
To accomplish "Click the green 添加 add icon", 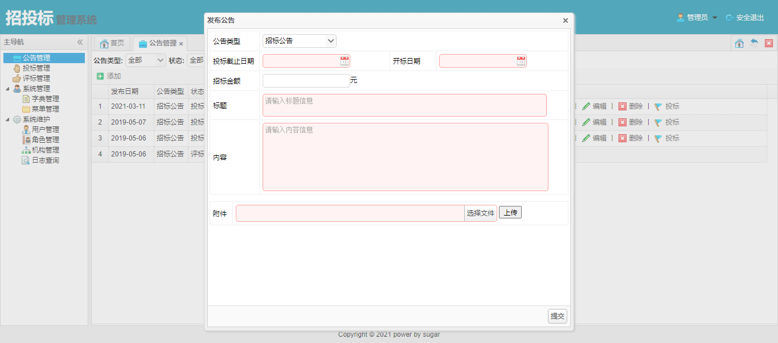I will coord(100,76).
